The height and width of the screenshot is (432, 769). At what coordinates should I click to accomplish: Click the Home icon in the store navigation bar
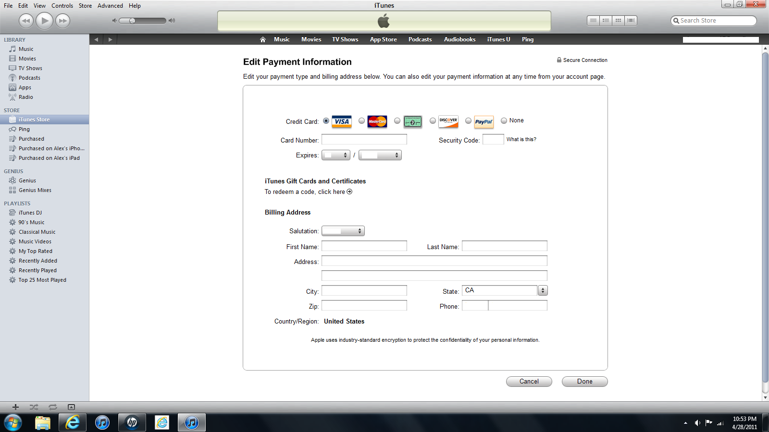[263, 39]
